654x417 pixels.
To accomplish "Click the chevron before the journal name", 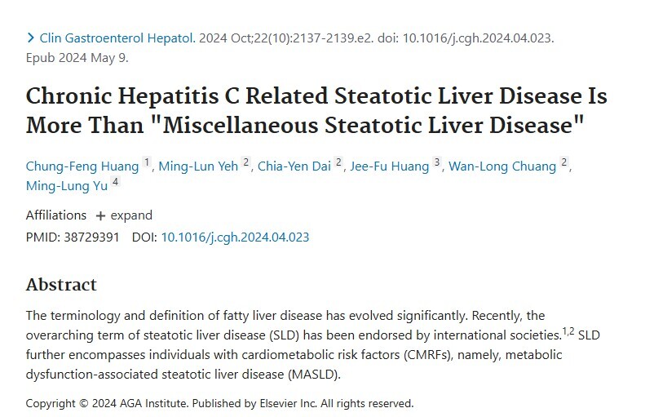I will [30, 38].
